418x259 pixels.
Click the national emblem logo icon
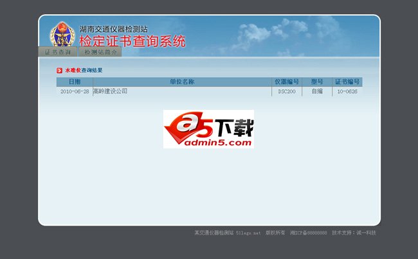[x=62, y=34]
